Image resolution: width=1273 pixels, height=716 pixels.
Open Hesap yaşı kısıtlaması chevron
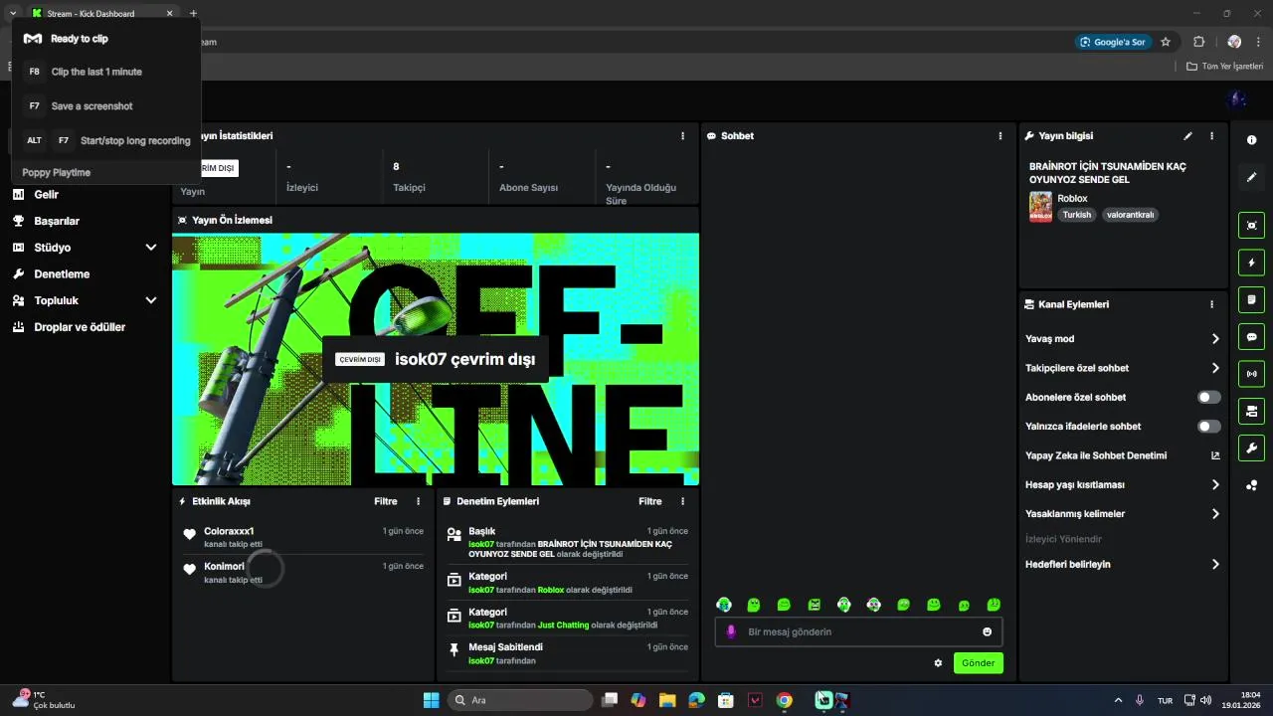coord(1215,484)
